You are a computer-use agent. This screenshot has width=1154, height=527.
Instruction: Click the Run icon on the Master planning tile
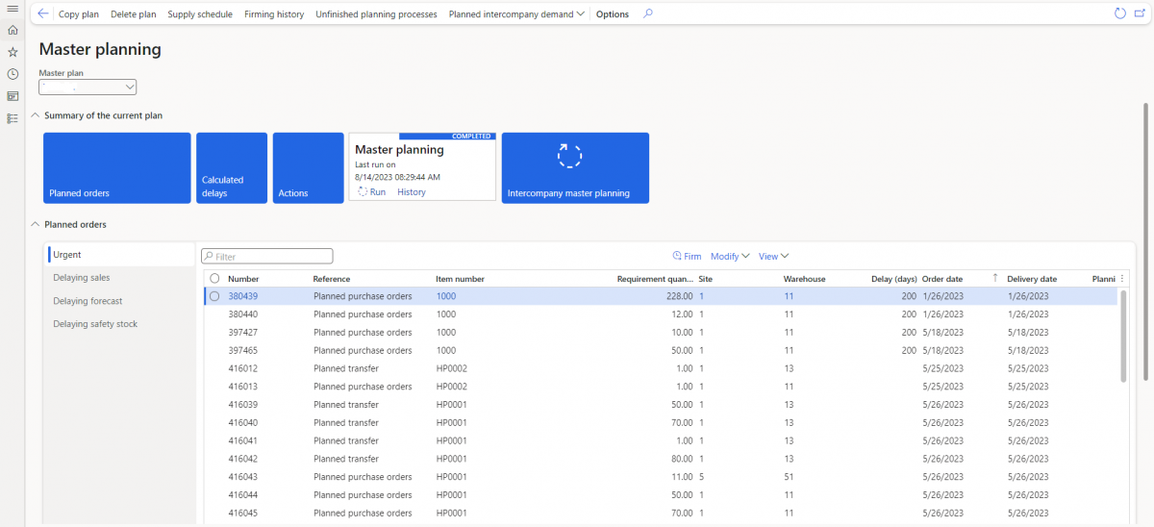coord(363,192)
